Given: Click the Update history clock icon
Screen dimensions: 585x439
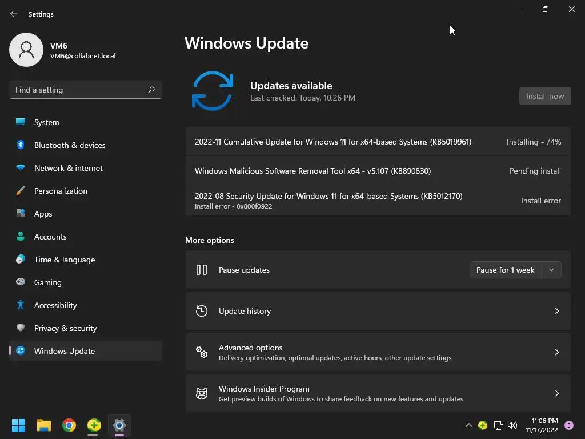Looking at the screenshot, I should tap(202, 310).
